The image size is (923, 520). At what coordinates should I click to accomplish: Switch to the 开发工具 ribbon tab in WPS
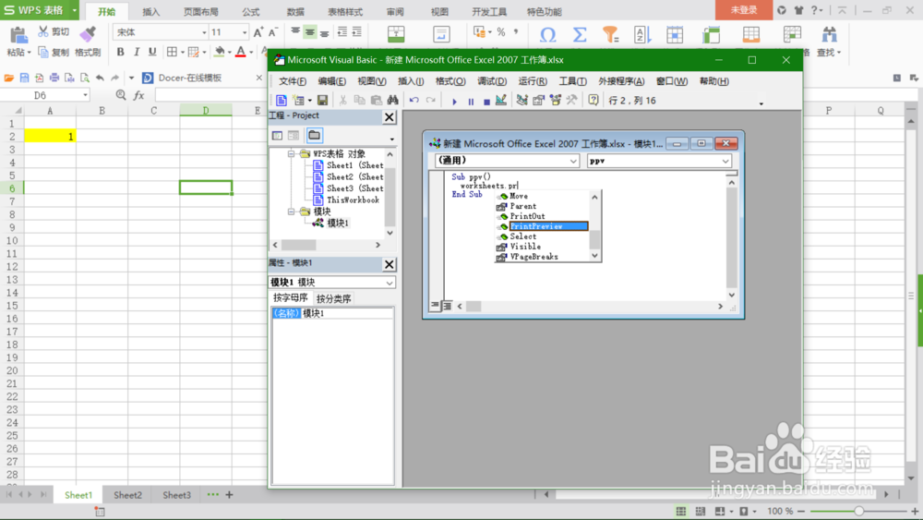pos(489,12)
